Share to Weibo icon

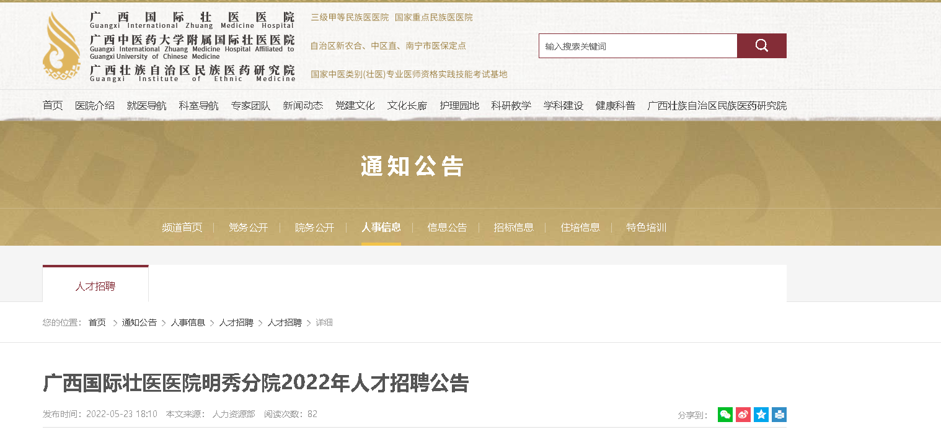[743, 415]
